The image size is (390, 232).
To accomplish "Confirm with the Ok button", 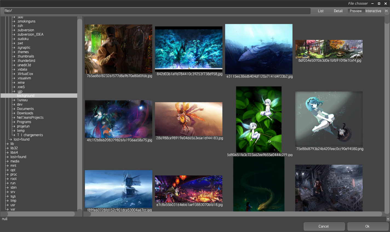I will [x=368, y=226].
